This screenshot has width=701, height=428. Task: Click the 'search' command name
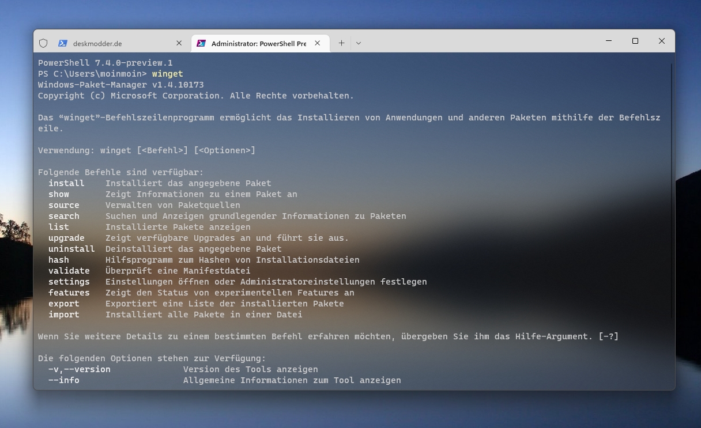click(x=64, y=216)
